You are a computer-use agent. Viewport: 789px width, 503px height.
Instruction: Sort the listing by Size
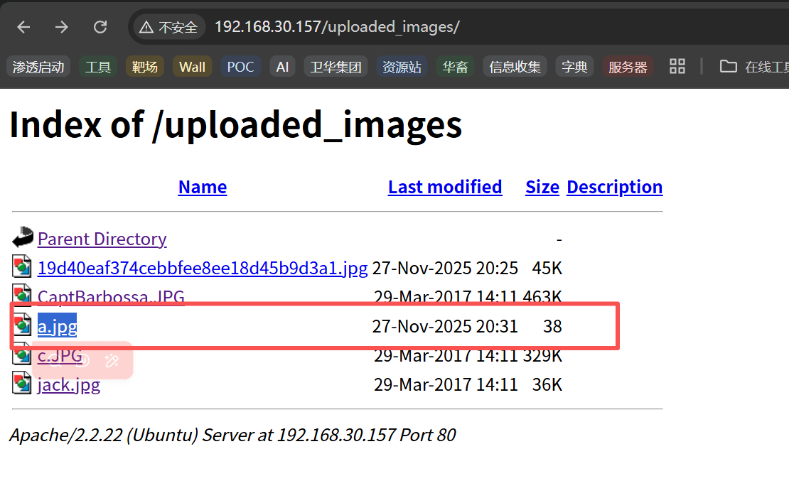pos(542,187)
